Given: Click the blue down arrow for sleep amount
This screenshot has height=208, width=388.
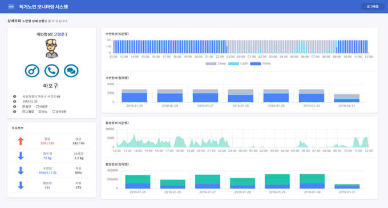Looking at the screenshot, I should click(21, 170).
